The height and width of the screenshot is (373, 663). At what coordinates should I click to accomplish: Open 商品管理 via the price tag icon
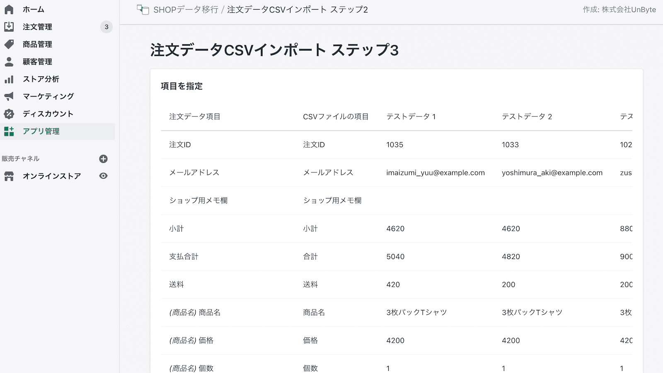pos(10,44)
